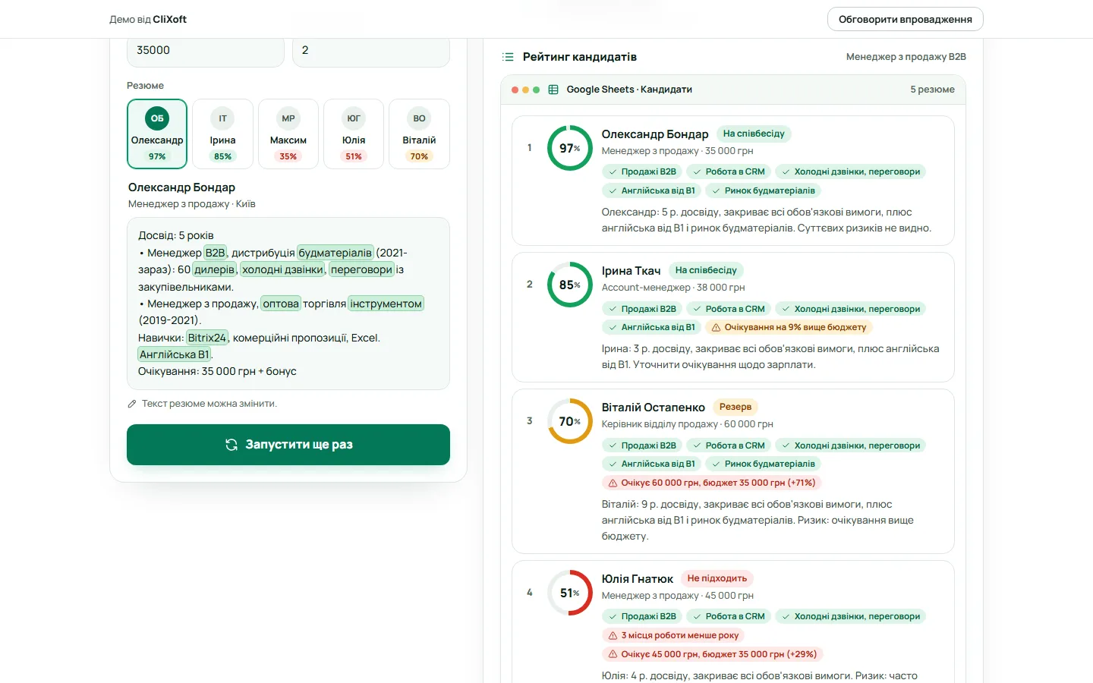The width and height of the screenshot is (1093, 683).
Task: Click the resume text area for Олександр Бондар
Action: click(x=288, y=304)
